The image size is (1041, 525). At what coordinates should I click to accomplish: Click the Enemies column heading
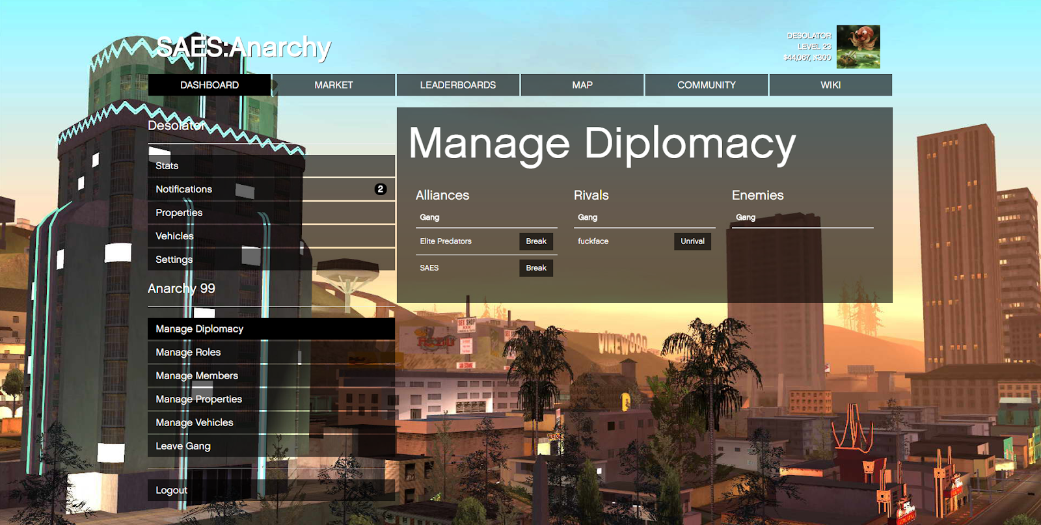pyautogui.click(x=758, y=195)
